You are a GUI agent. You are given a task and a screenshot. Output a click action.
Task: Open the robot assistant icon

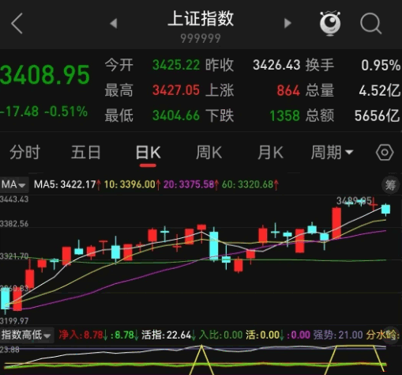point(330,23)
